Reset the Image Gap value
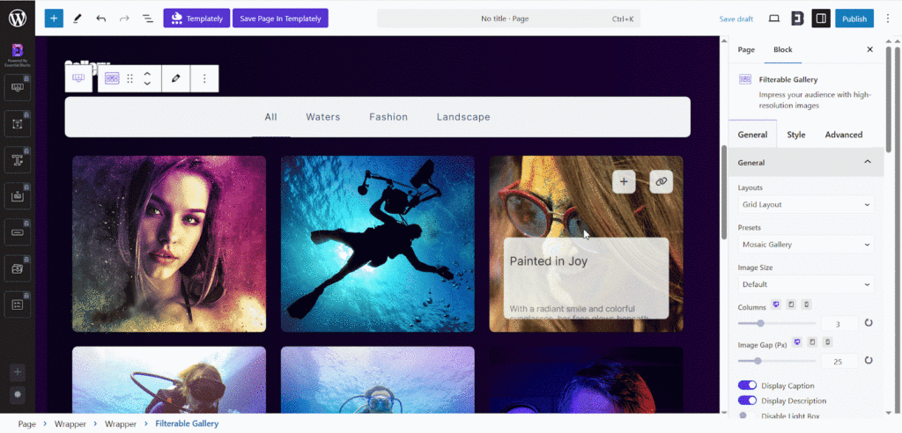Image resolution: width=902 pixels, height=433 pixels. click(869, 361)
